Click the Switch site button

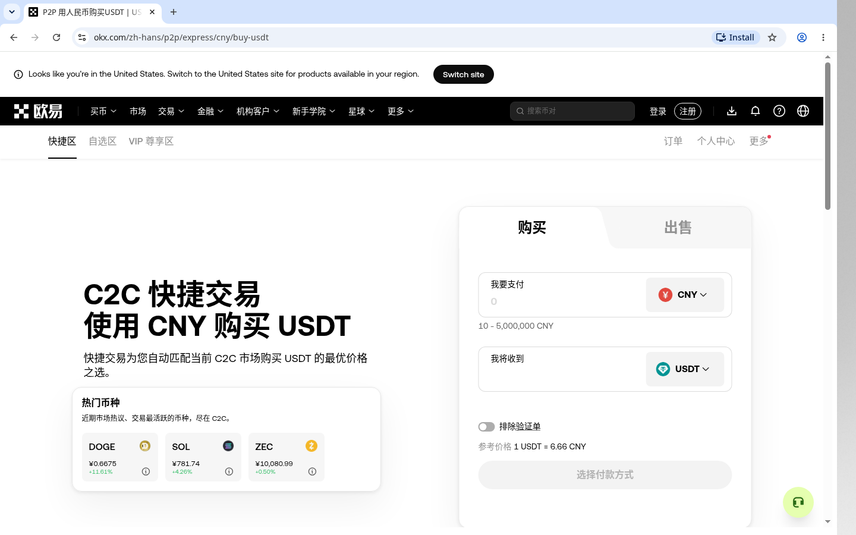tap(464, 74)
